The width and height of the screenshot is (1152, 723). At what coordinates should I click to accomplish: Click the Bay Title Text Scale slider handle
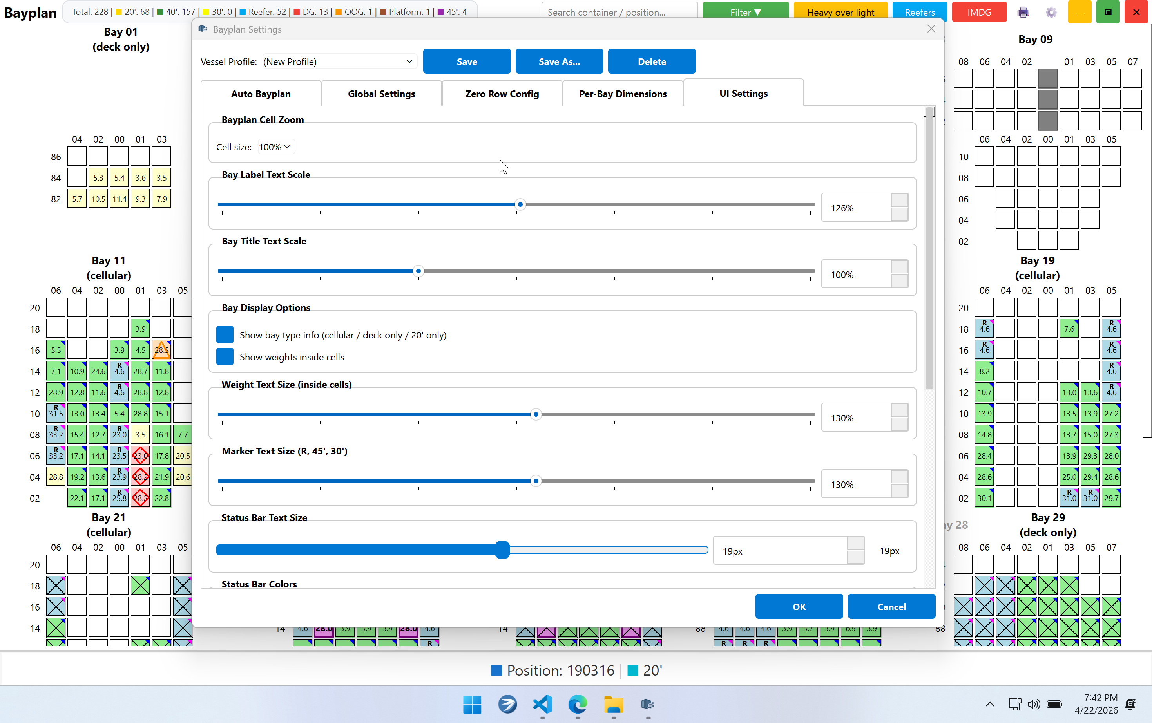[418, 271]
